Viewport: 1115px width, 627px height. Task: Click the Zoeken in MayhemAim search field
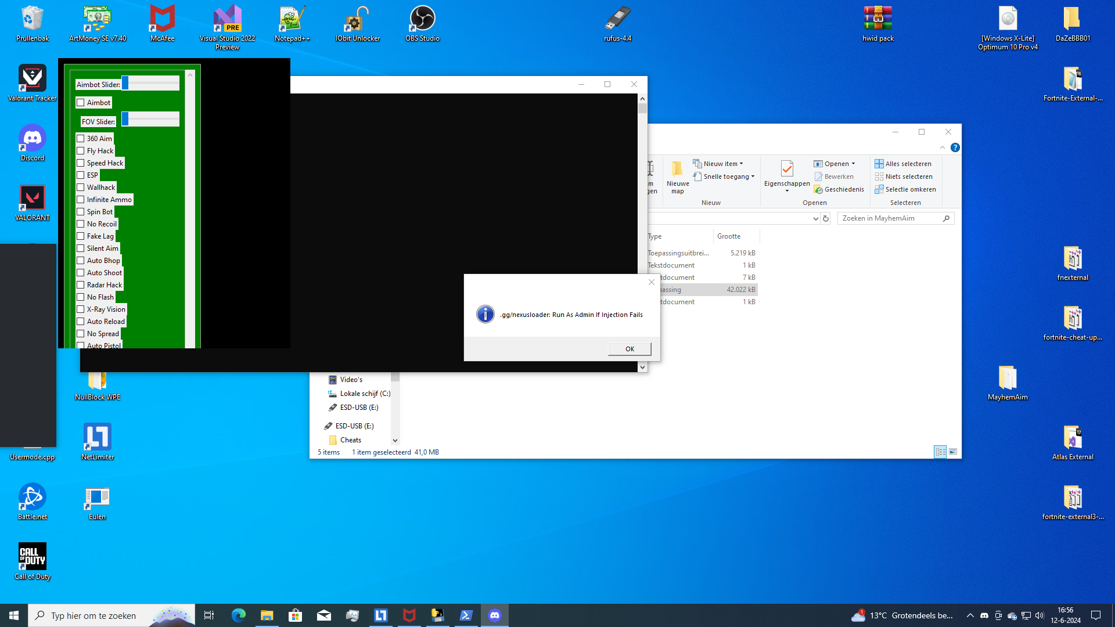click(889, 218)
